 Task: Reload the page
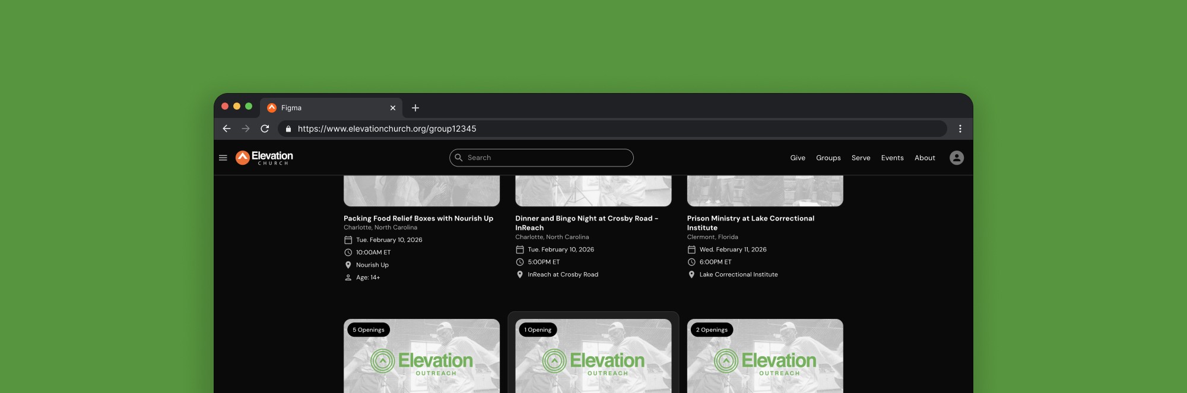coord(265,129)
